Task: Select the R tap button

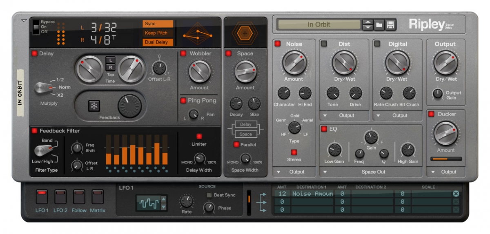Action: 110,67
